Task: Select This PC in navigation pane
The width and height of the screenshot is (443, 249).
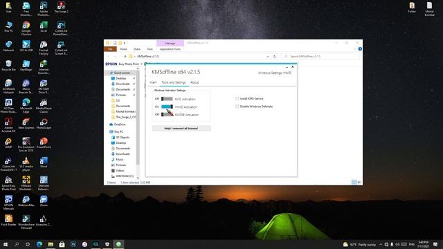Action: (116, 132)
